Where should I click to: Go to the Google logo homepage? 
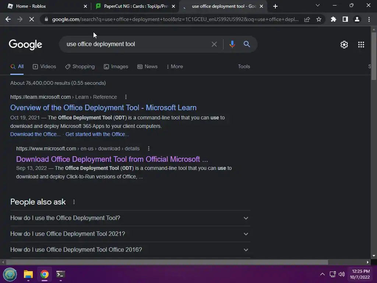tap(25, 45)
